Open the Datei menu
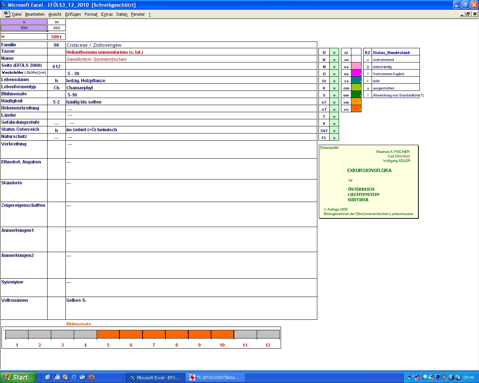479x383 pixels. click(16, 14)
